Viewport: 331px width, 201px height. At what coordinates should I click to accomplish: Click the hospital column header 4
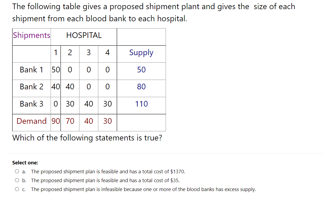point(107,53)
